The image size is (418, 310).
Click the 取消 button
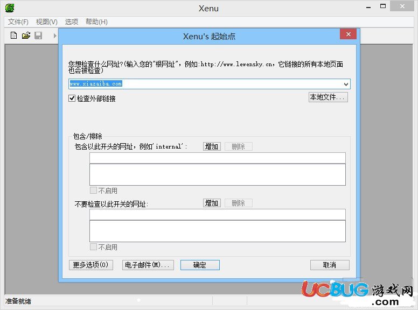[330, 265]
